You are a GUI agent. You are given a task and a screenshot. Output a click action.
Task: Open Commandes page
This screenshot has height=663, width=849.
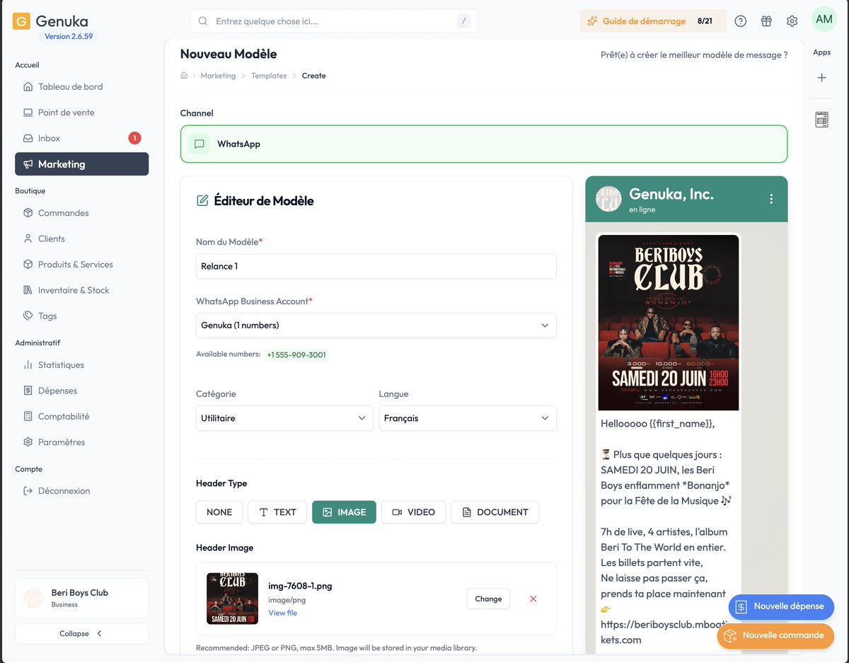click(x=81, y=213)
